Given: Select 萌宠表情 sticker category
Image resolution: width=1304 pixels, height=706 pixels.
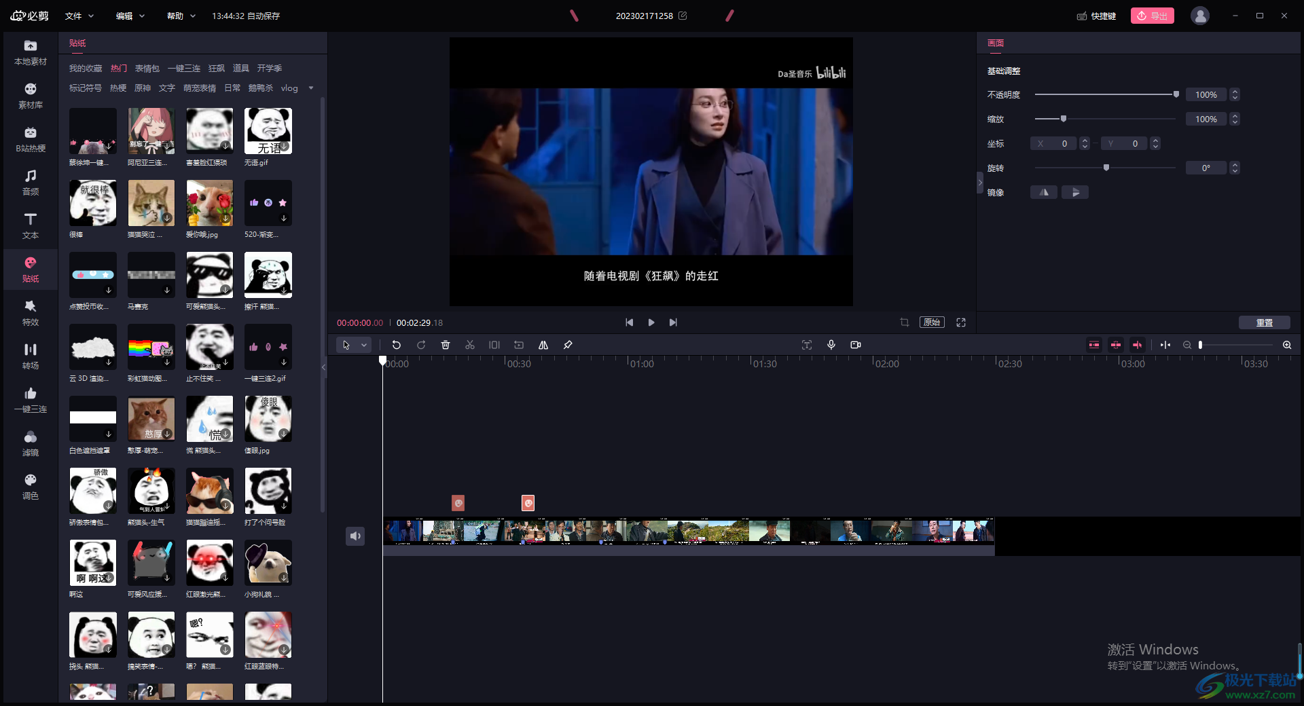Looking at the screenshot, I should [x=200, y=88].
